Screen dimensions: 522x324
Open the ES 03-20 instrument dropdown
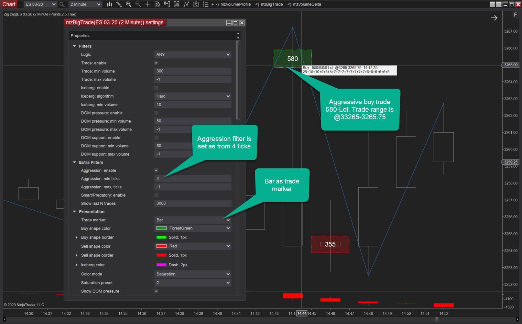coord(40,4)
